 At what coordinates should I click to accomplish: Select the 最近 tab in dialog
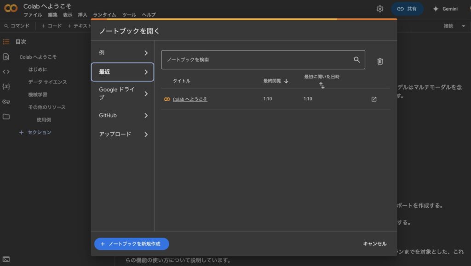[x=122, y=72]
